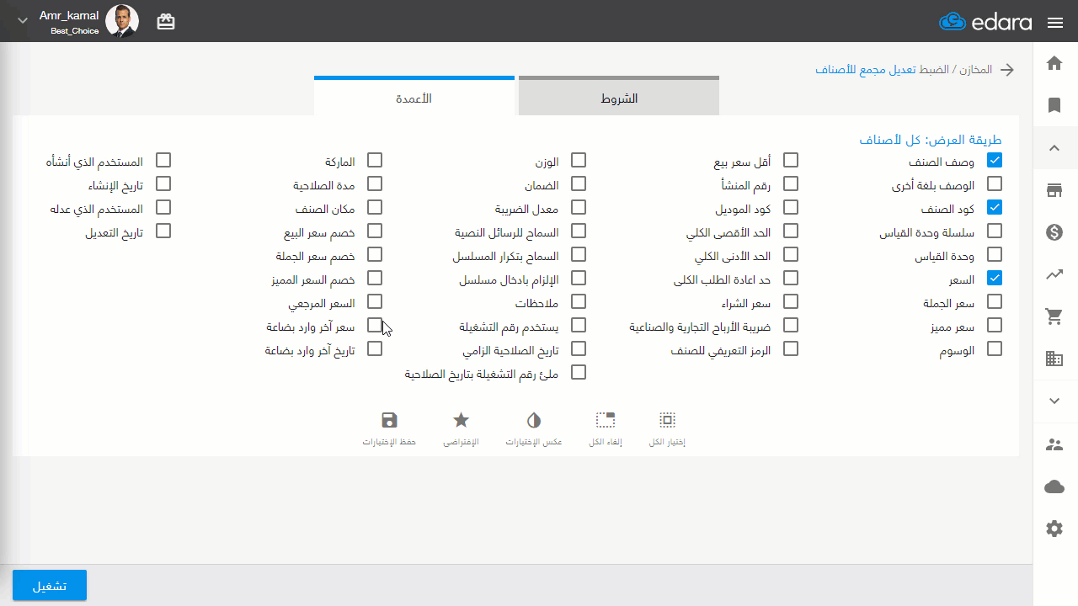Enable the سعر الشراء checkbox

[x=791, y=301]
